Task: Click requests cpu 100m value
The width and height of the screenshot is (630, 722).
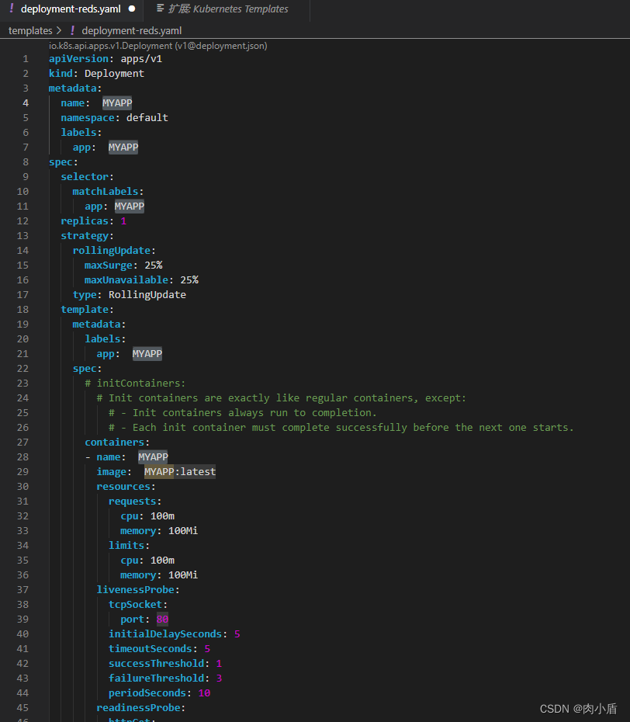Action: pyautogui.click(x=162, y=515)
